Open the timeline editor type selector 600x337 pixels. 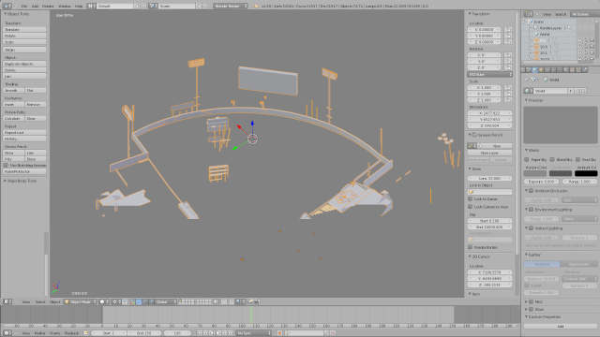pyautogui.click(x=7, y=333)
